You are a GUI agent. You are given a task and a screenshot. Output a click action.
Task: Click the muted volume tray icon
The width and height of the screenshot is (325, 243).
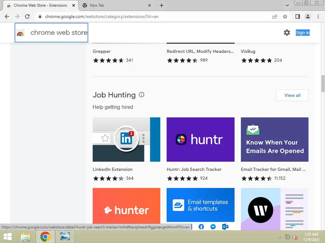pyautogui.click(x=295, y=237)
